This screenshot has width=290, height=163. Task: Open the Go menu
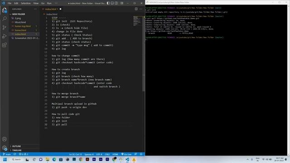[x=43, y=3]
